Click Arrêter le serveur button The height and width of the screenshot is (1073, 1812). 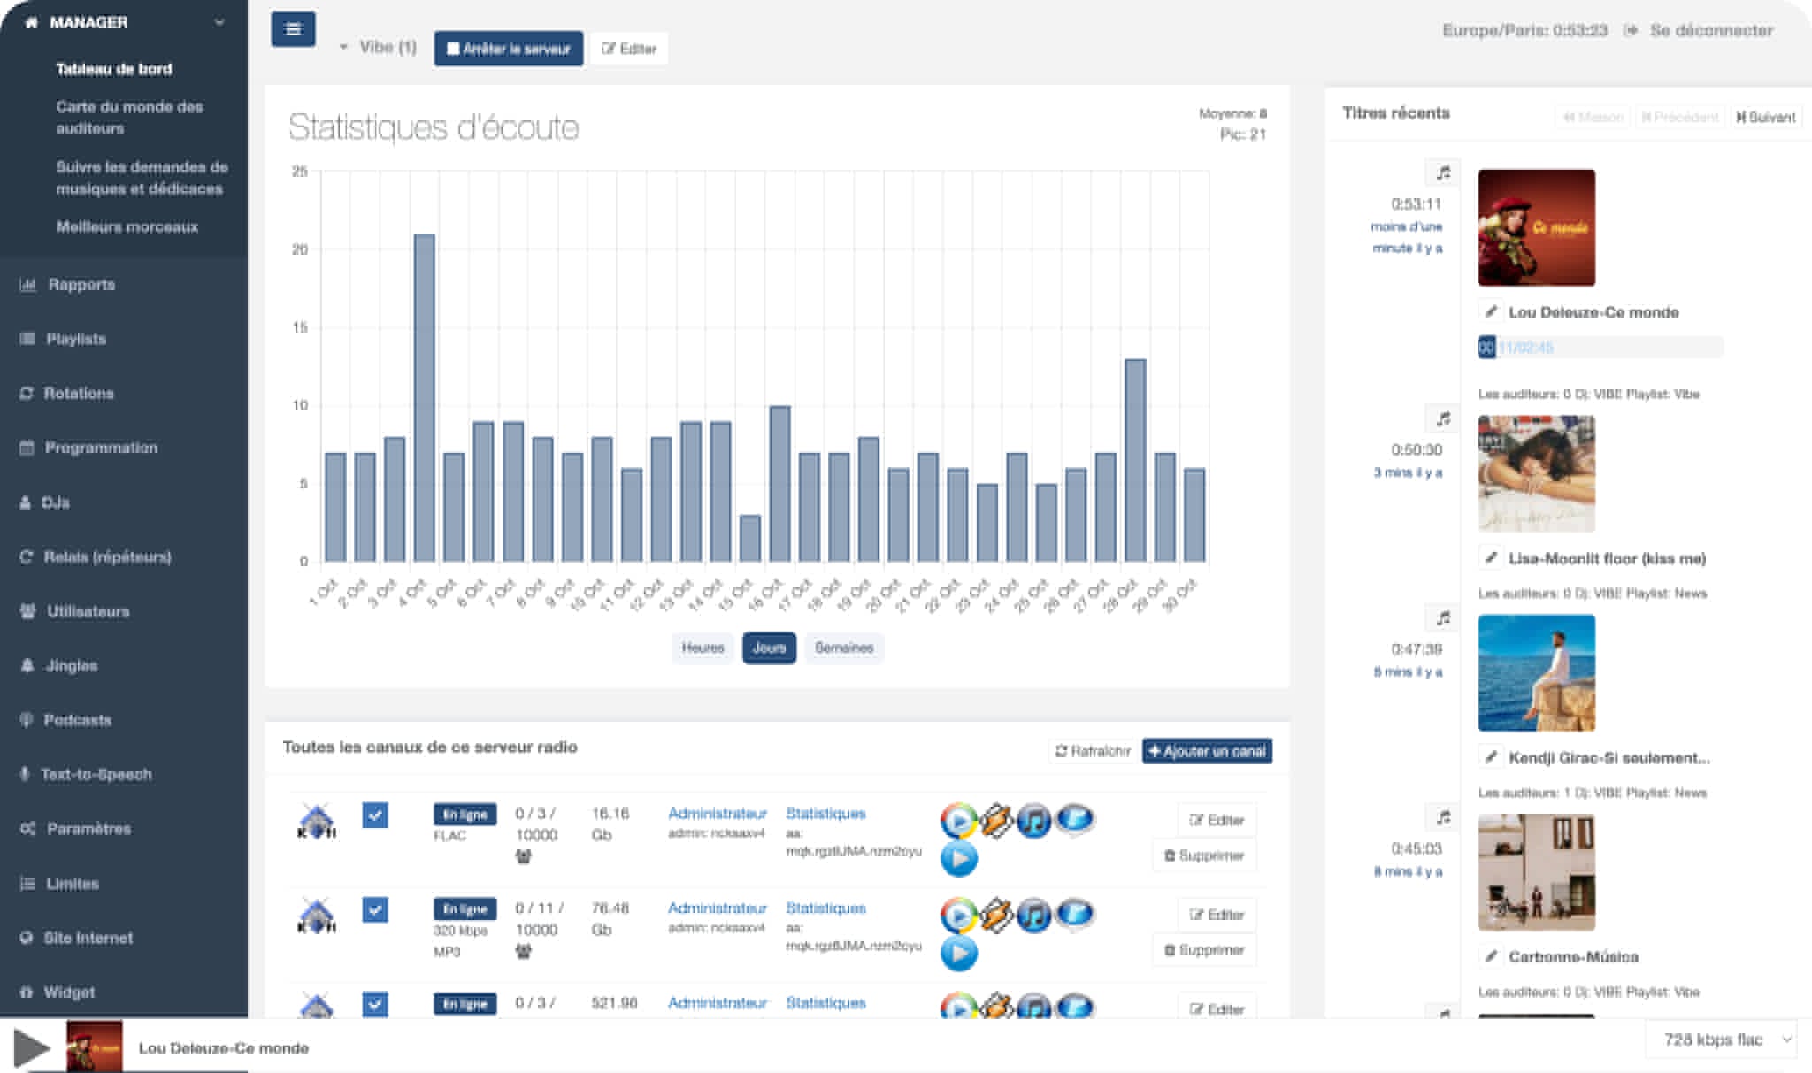coord(509,49)
